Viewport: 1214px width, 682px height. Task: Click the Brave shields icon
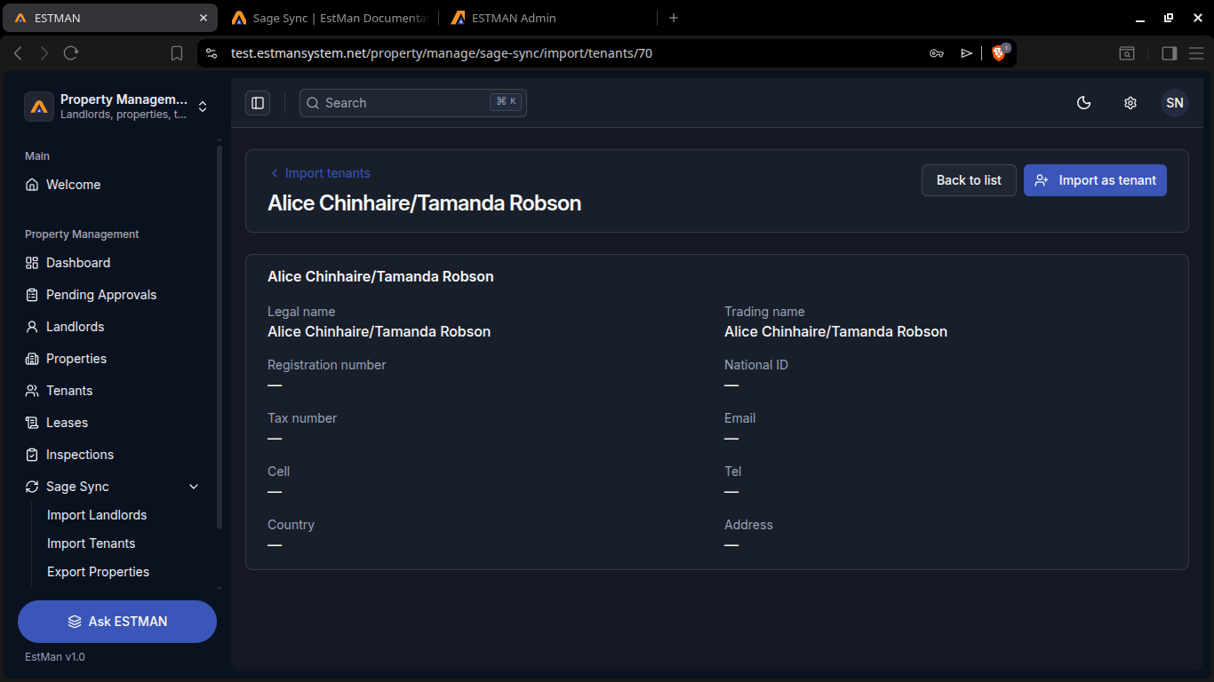click(1000, 53)
